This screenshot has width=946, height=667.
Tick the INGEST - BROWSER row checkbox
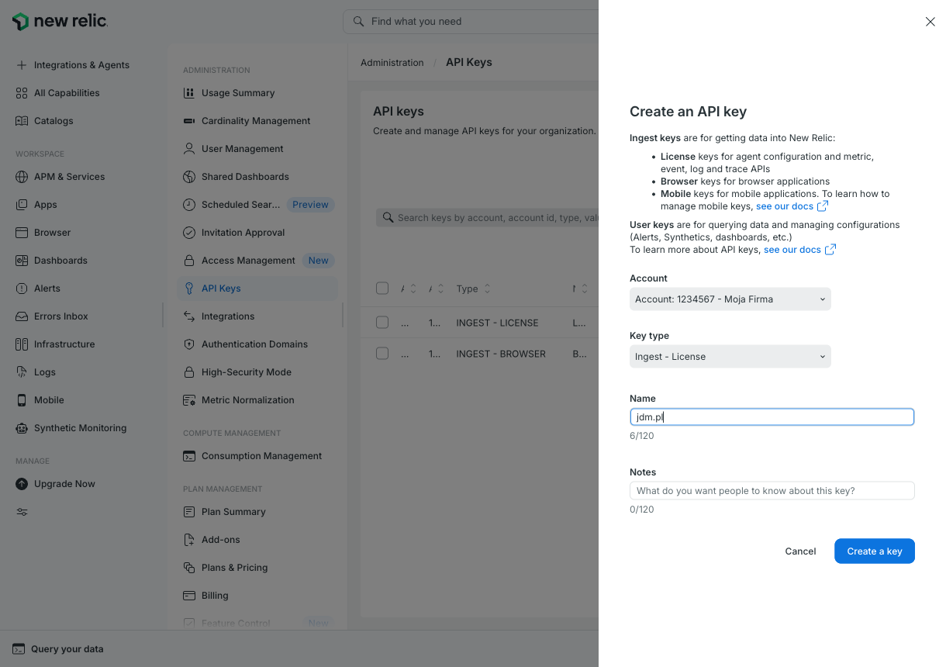[x=382, y=354]
